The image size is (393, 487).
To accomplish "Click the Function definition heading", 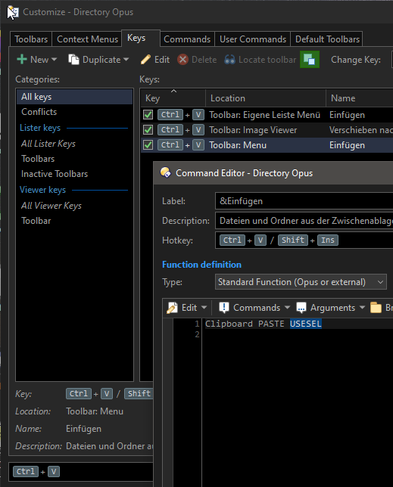I will point(201,265).
